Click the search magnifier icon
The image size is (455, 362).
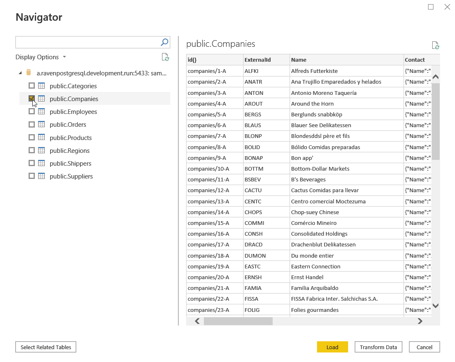(165, 42)
